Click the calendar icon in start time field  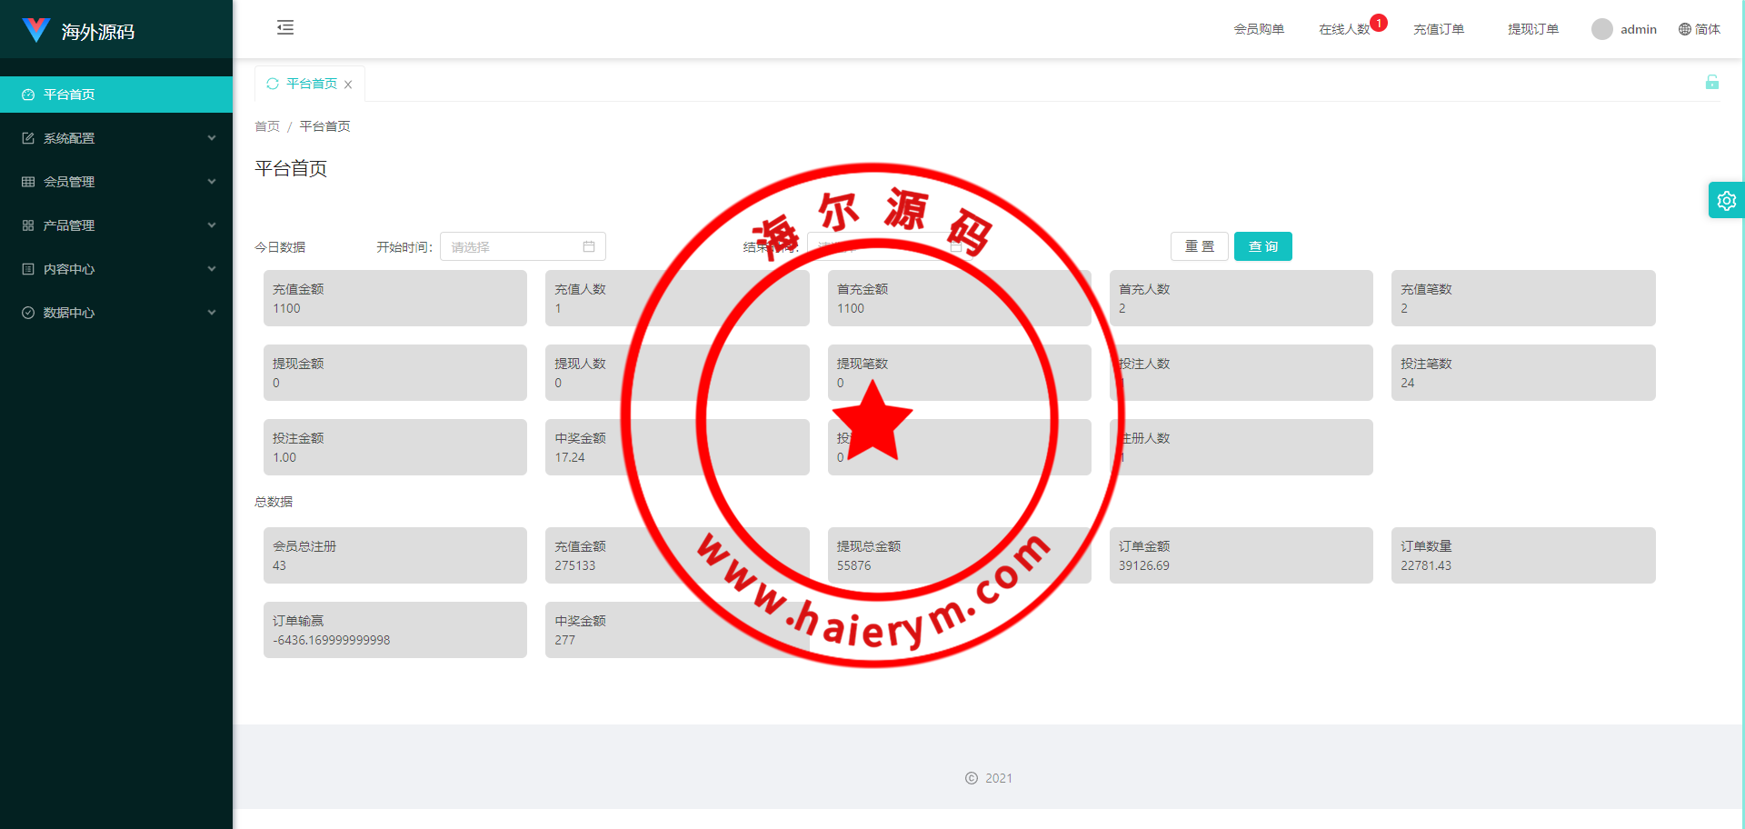tap(588, 246)
